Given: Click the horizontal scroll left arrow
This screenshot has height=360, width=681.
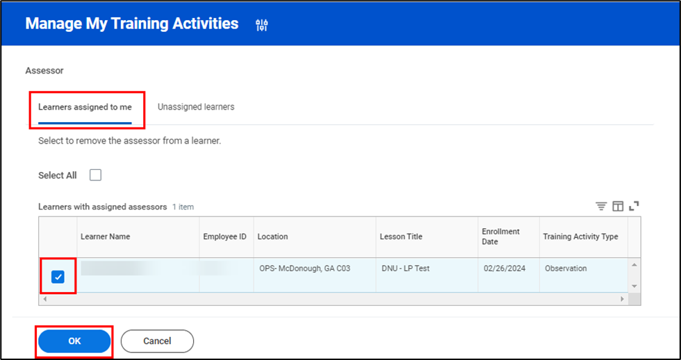Looking at the screenshot, I should [x=45, y=299].
